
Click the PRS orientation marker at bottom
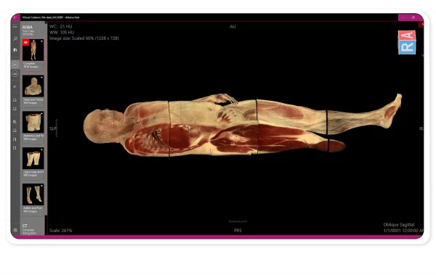coord(238,231)
